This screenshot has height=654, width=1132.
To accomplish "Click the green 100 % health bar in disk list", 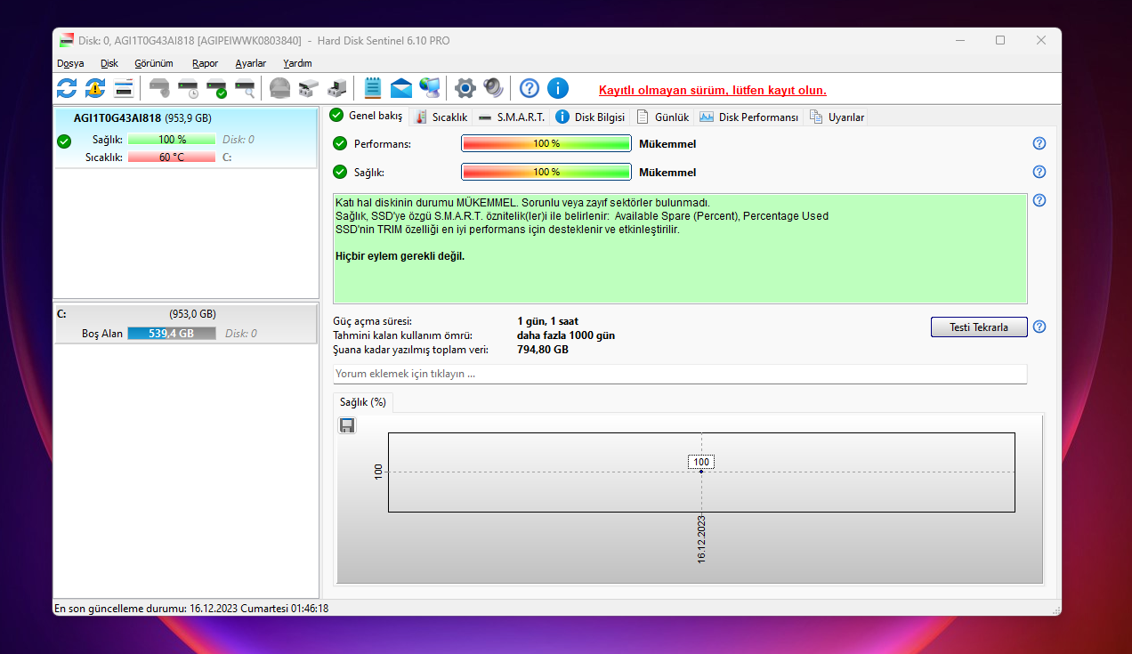I will click(172, 139).
